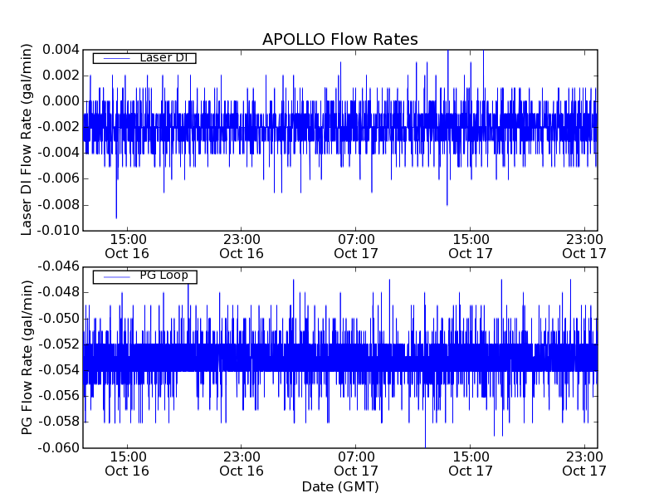Click 07:00 Oct 17 tick on Laser DI plot
The image size is (664, 498).
pos(356,247)
